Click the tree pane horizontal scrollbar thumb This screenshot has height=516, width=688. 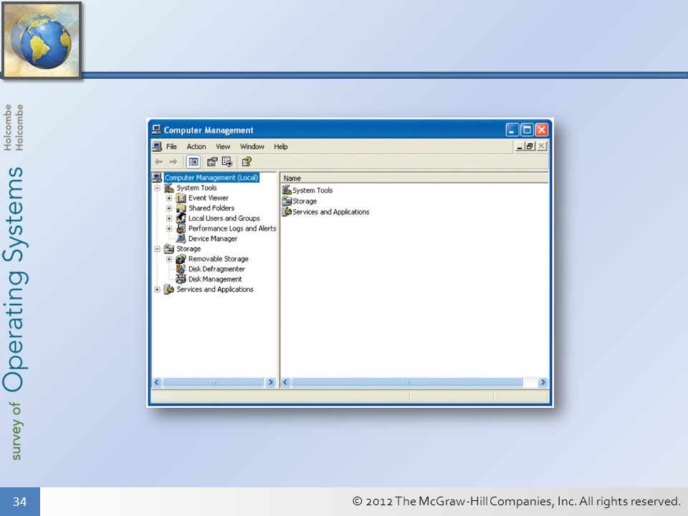tap(214, 382)
